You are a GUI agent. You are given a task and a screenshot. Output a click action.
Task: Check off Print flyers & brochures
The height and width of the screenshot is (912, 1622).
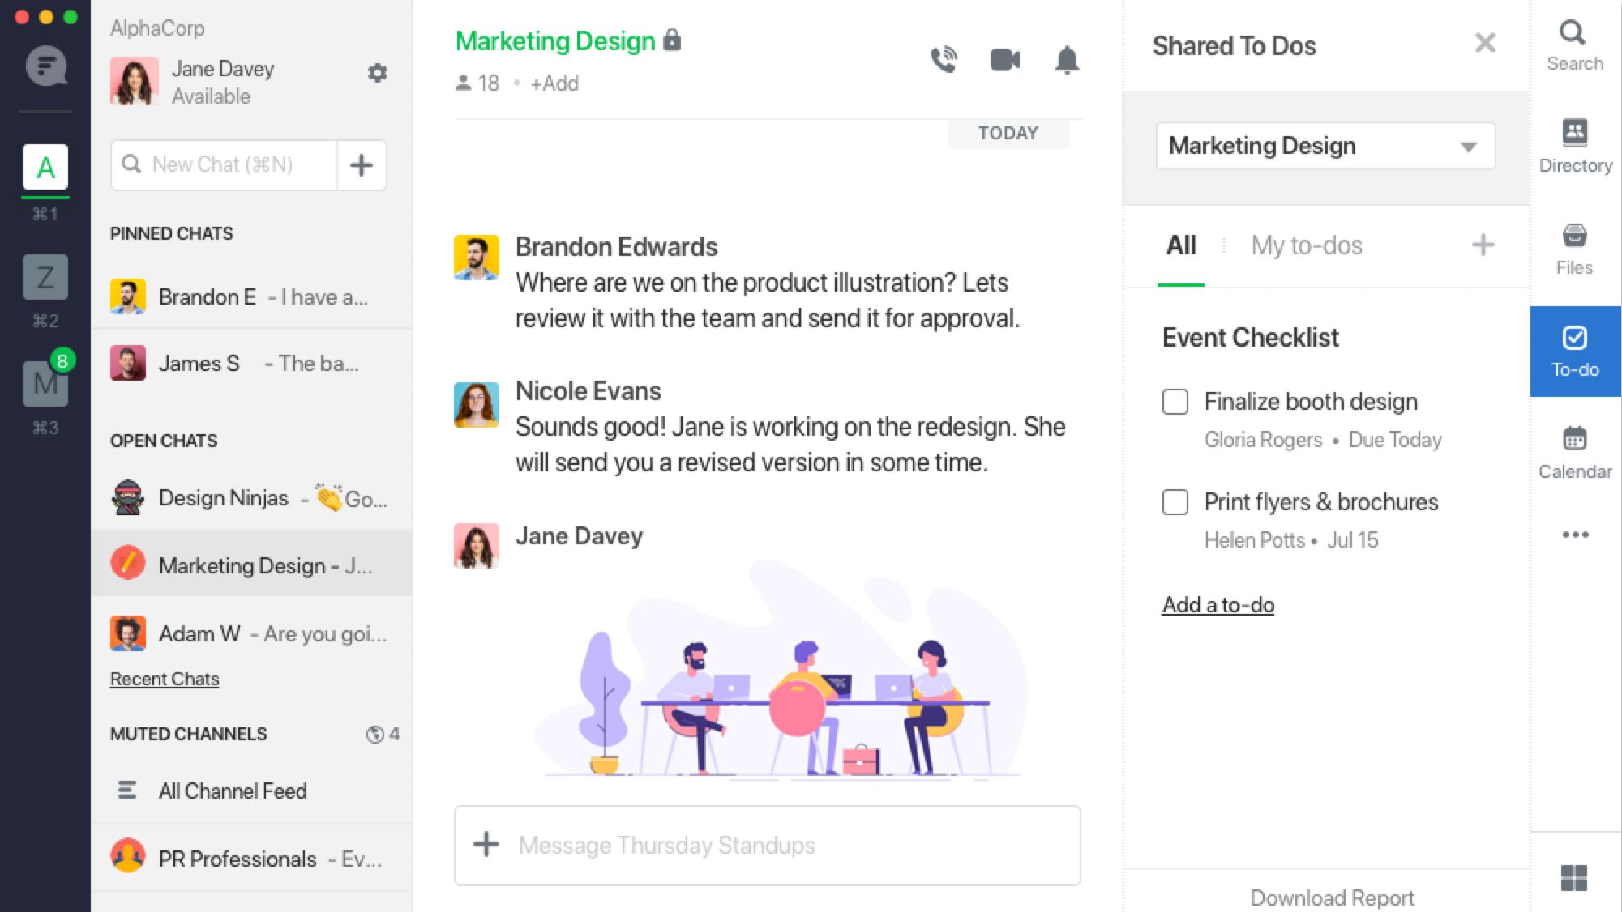pyautogui.click(x=1175, y=502)
